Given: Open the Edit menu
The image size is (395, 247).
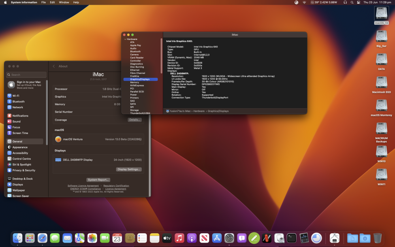Looking at the screenshot, I should tap(52, 2).
